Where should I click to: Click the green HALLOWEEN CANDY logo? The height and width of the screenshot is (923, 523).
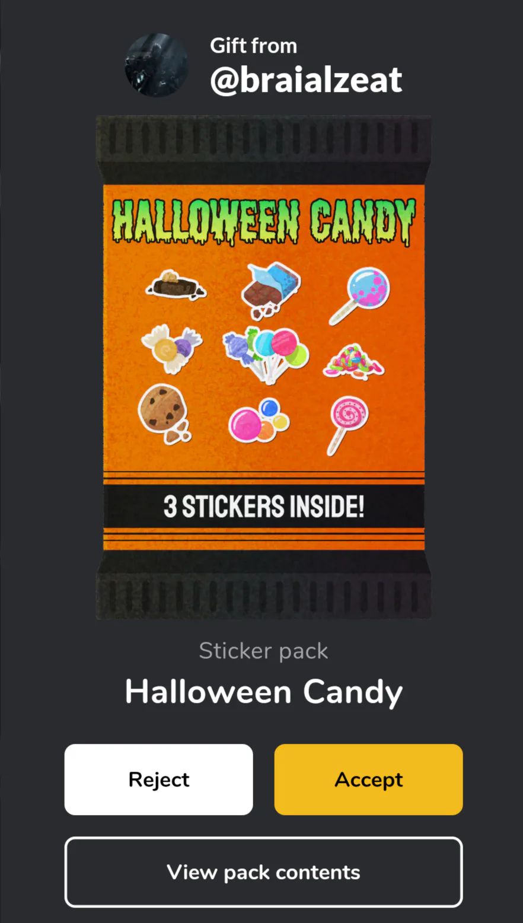(264, 222)
